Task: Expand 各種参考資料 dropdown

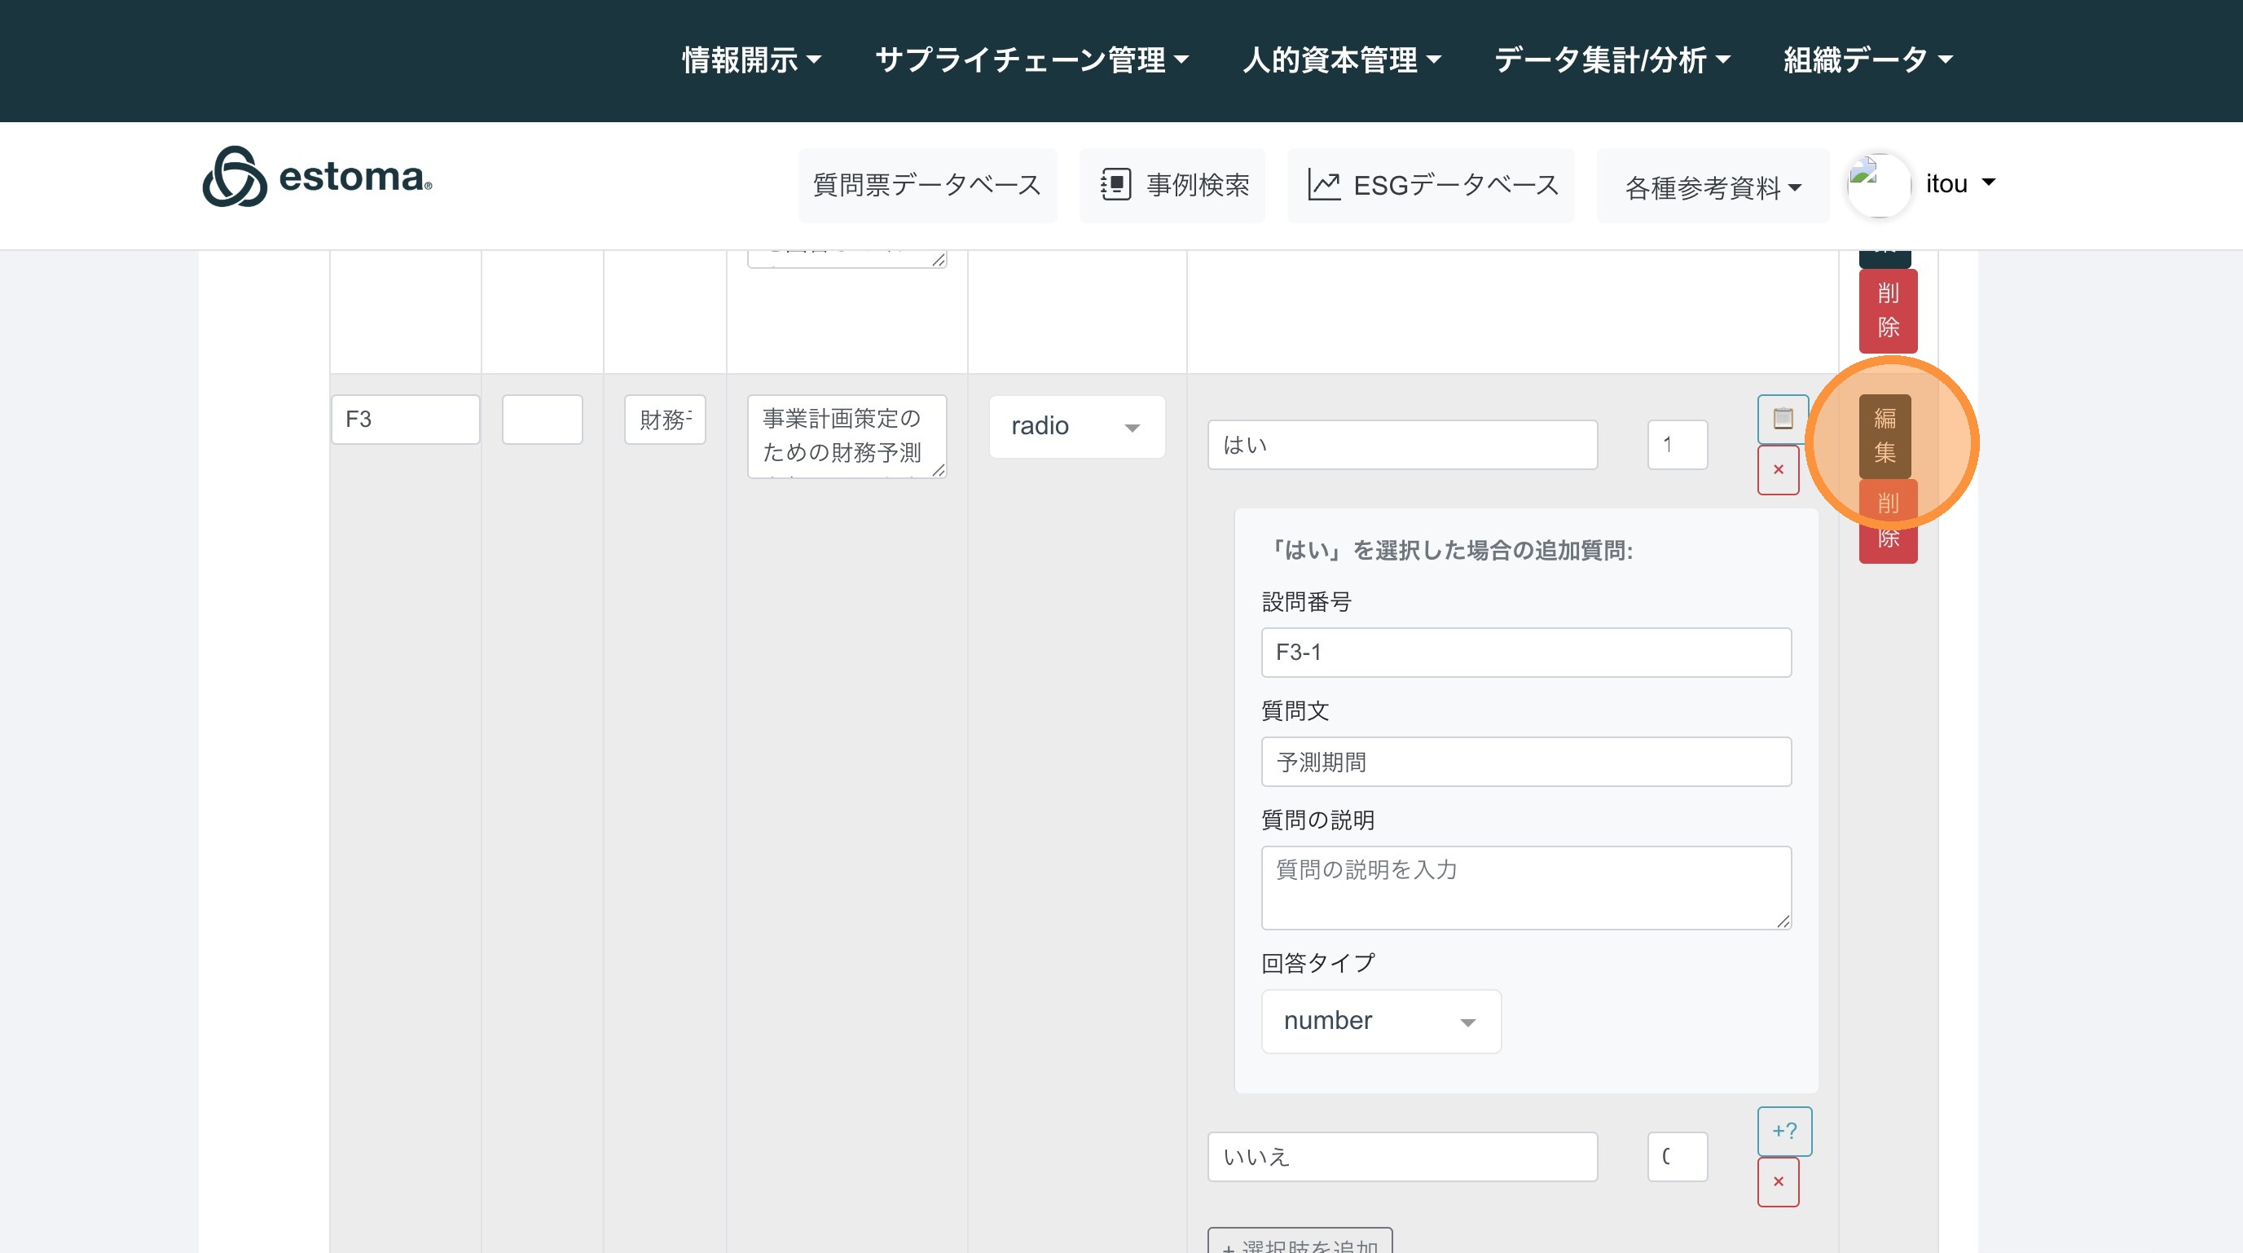Action: coord(1712,187)
